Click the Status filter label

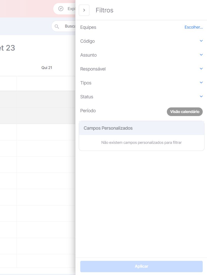[x=87, y=97]
